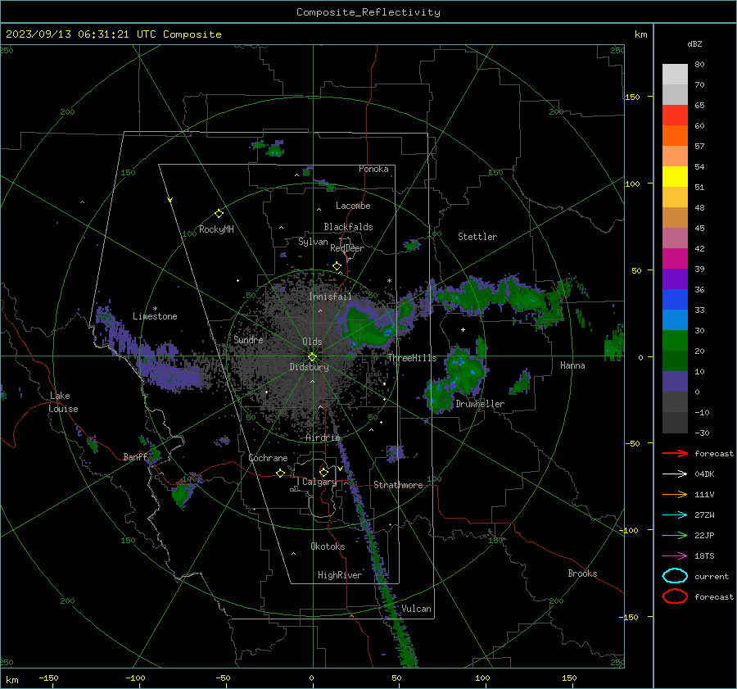This screenshot has width=737, height=689.
Task: Click the red forecast oval legend icon
Action: [675, 596]
